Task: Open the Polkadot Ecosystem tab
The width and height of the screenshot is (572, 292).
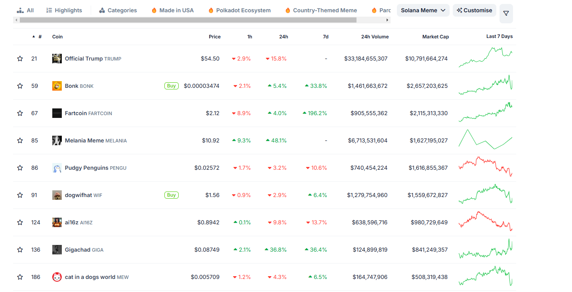Action: click(239, 10)
